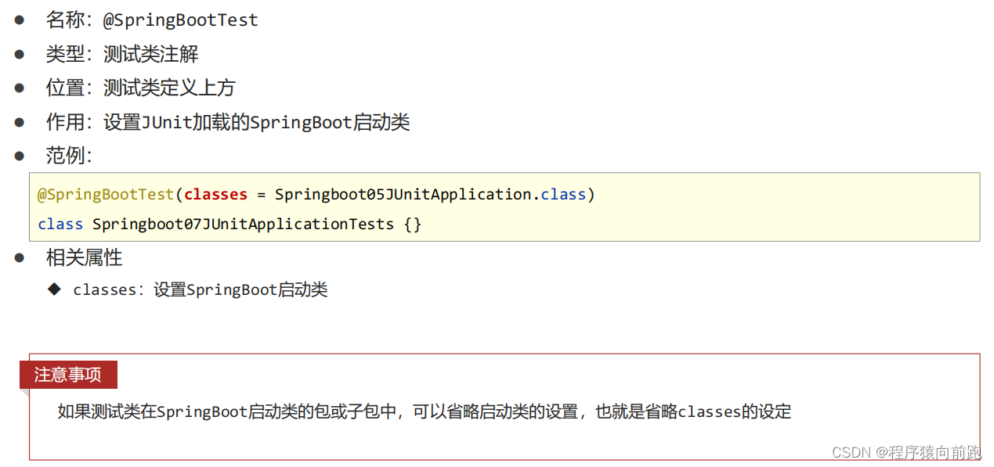This screenshot has height=467, width=994.
Task: Click the CSDN @程序猿向前跑 watermark
Action: click(906, 452)
